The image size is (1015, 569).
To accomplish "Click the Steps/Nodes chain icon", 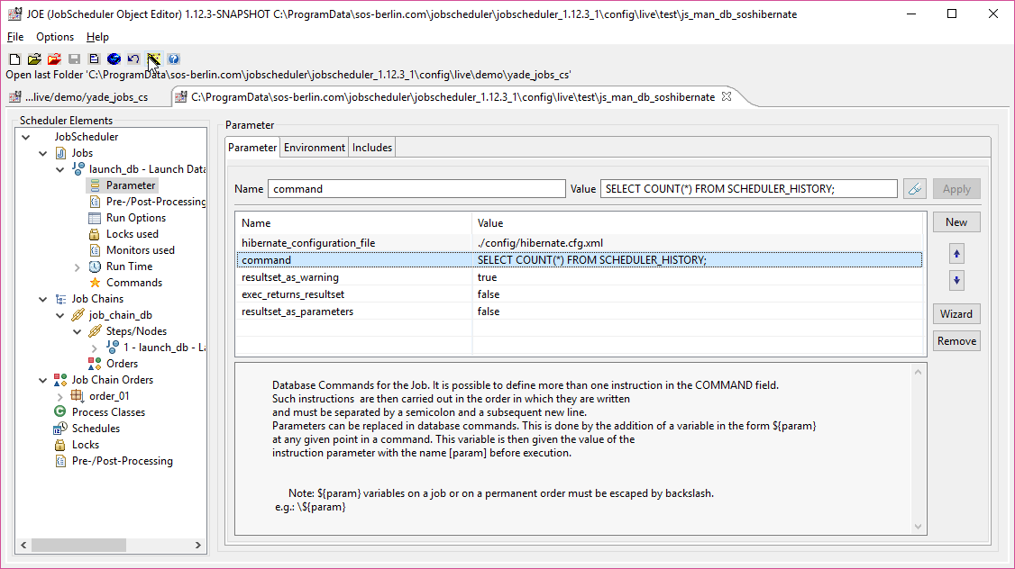I will (x=95, y=331).
